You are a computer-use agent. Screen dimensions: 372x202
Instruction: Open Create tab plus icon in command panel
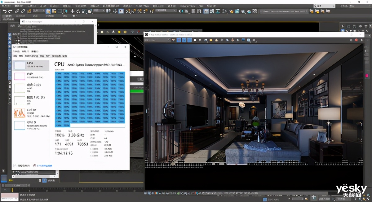click(343, 26)
